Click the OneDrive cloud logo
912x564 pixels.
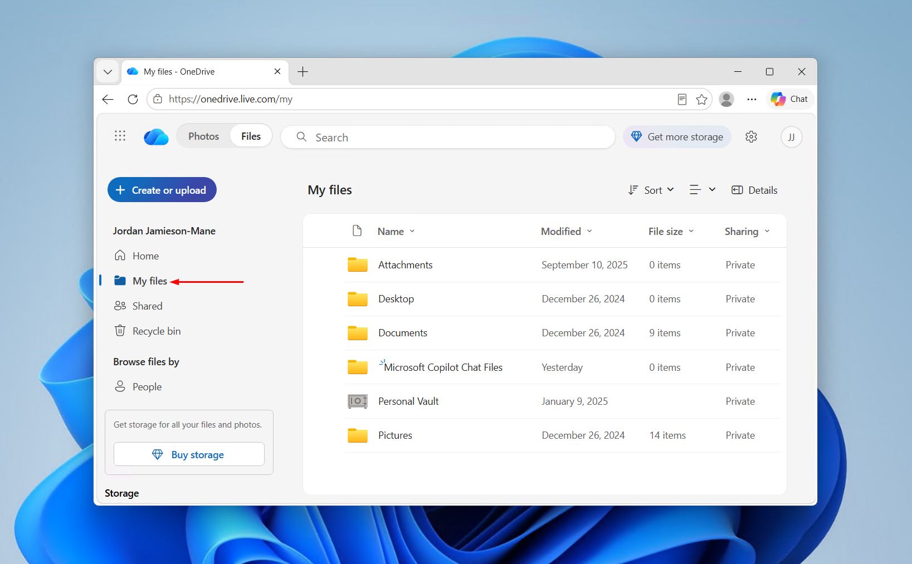click(x=156, y=137)
